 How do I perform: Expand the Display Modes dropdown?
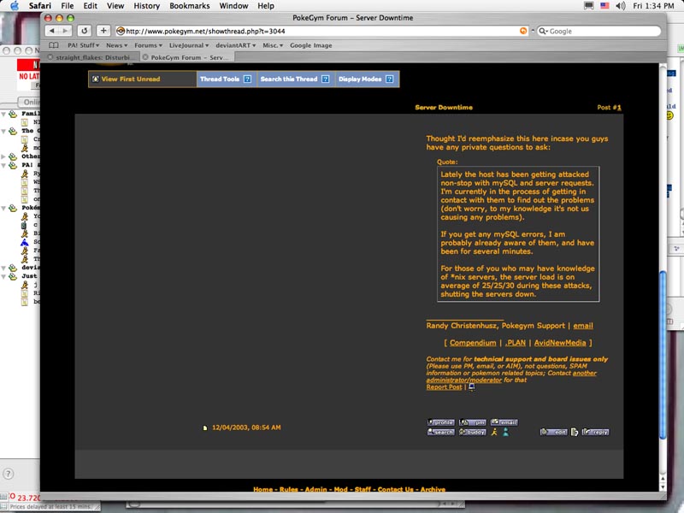tap(367, 80)
